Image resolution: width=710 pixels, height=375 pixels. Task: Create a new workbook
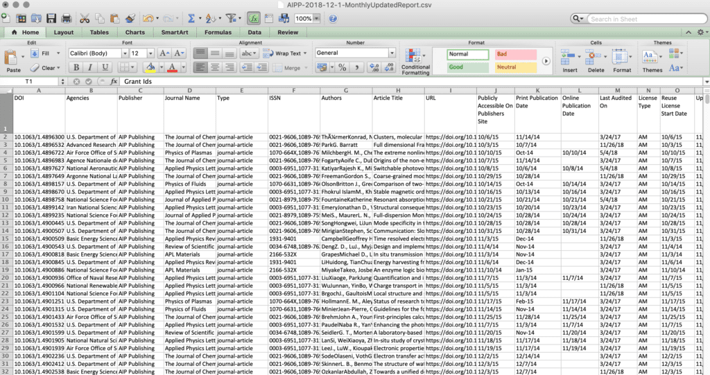click(x=6, y=18)
